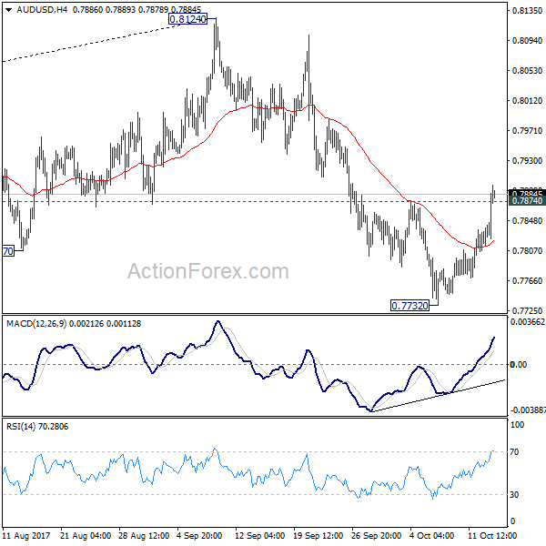Select the 0.79710 price axis value
Screen dimensions: 546x546
(x=527, y=130)
